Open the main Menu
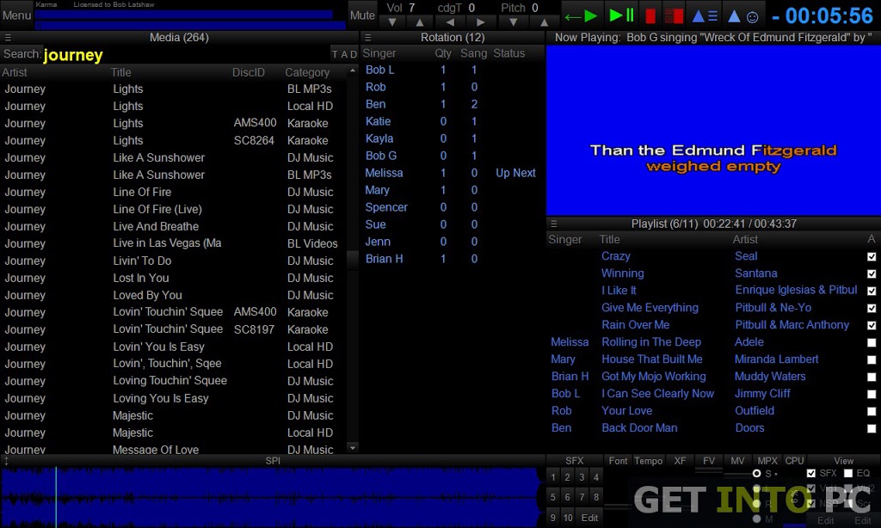This screenshot has width=881, height=528. 17,15
